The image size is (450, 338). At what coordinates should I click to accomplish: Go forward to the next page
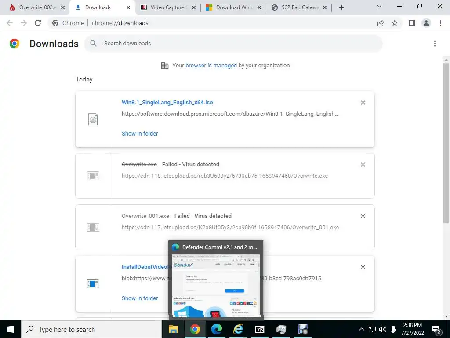pyautogui.click(x=24, y=23)
